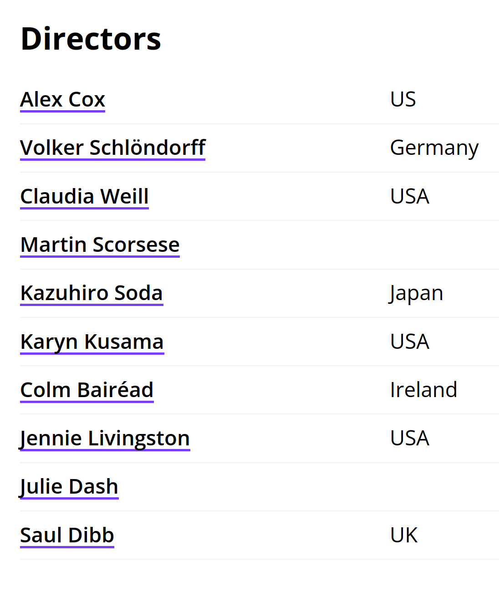
Task: Open the Alex Cox director link
Action: [x=63, y=100]
